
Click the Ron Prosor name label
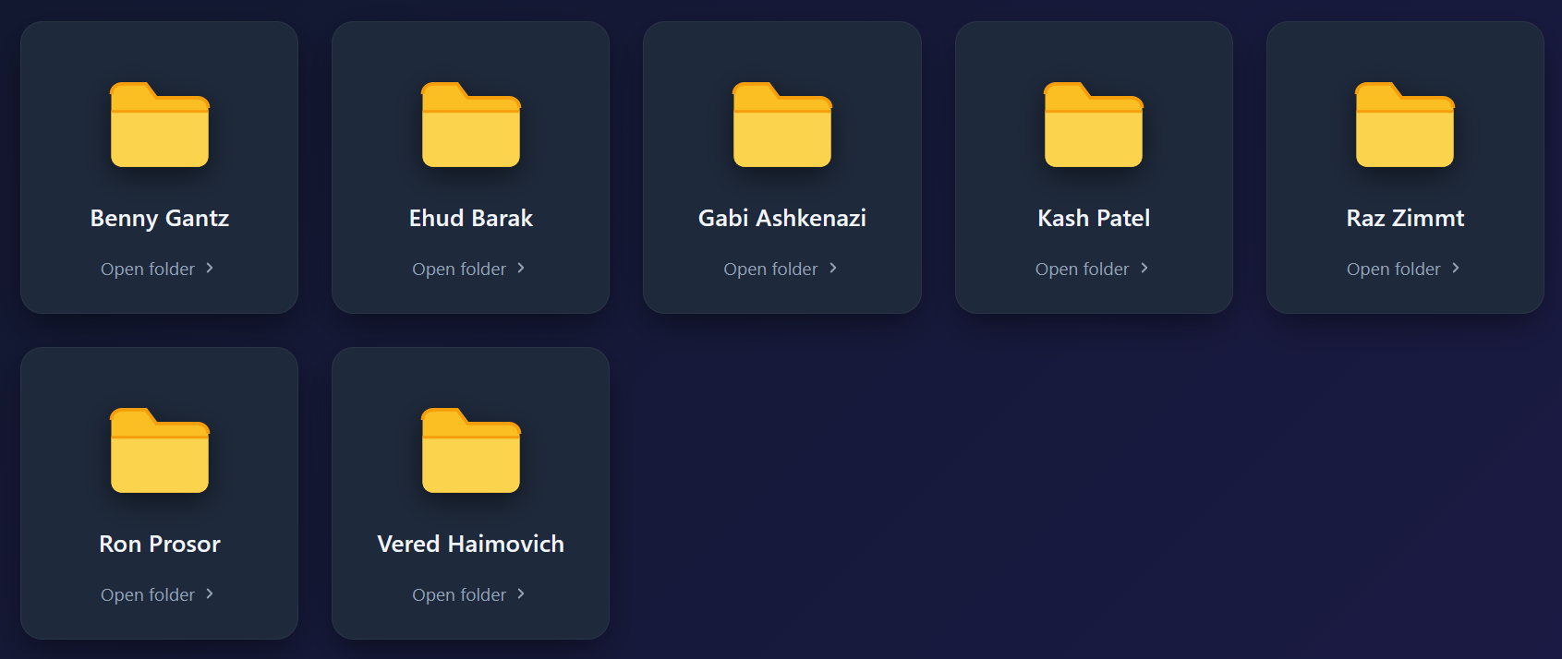click(160, 544)
